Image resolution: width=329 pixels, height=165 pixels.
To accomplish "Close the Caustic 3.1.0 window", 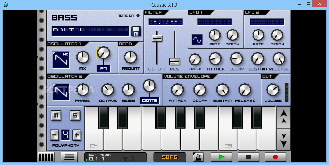I will (320, 4).
